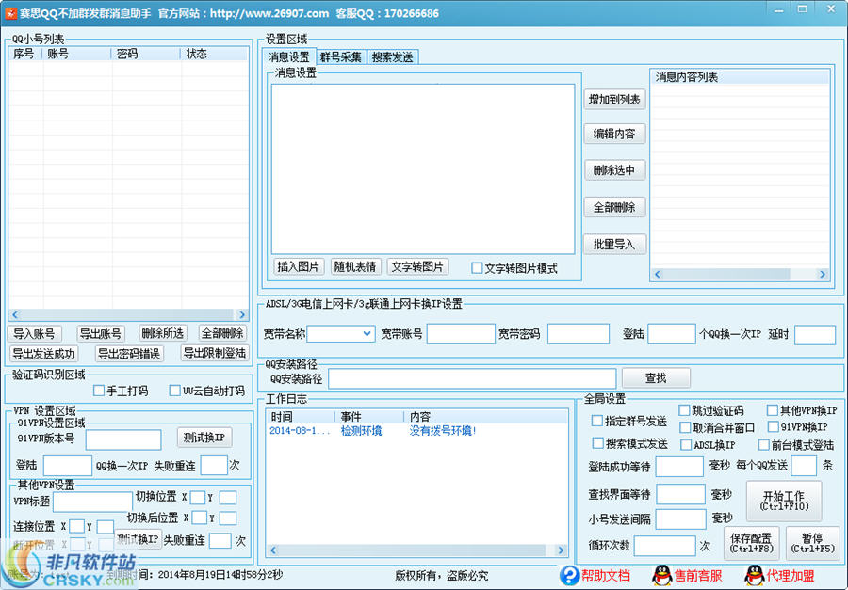Check 其他VPN换IP option
The height and width of the screenshot is (590, 848).
(773, 410)
